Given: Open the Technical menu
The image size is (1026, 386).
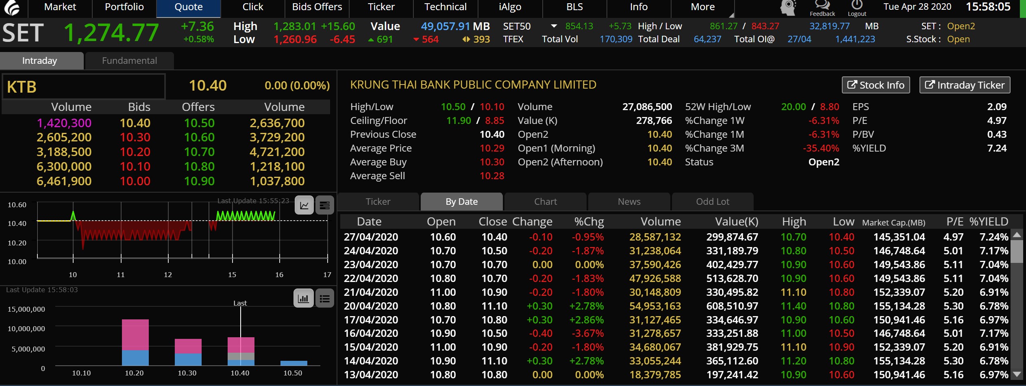Looking at the screenshot, I should tap(446, 7).
